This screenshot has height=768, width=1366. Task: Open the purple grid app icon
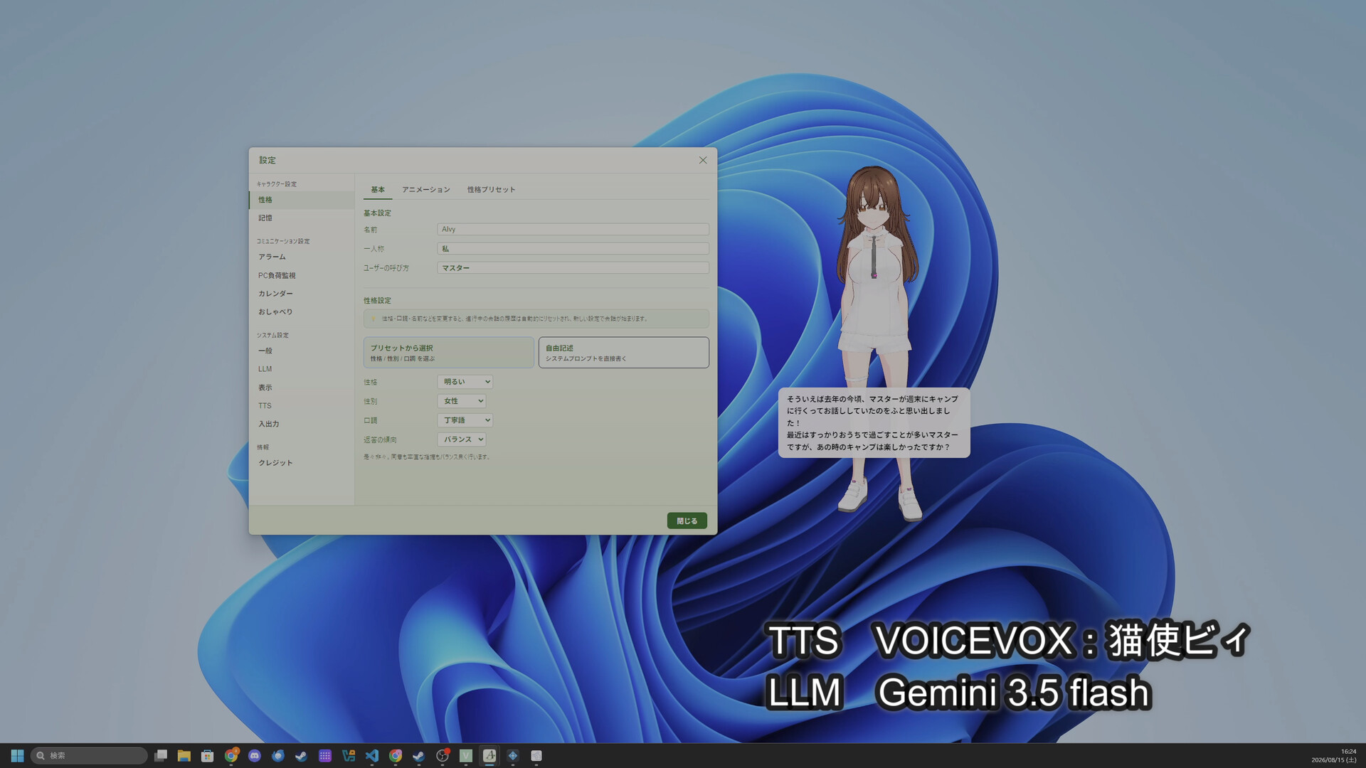(325, 755)
